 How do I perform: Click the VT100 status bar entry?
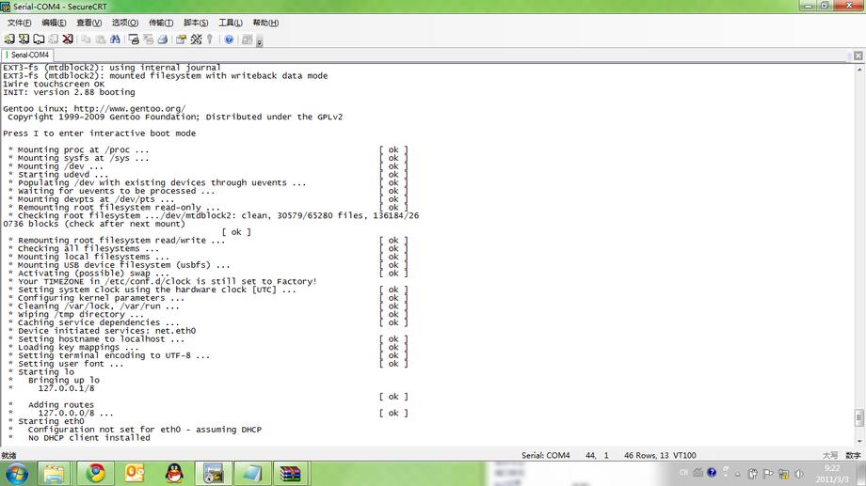click(685, 455)
